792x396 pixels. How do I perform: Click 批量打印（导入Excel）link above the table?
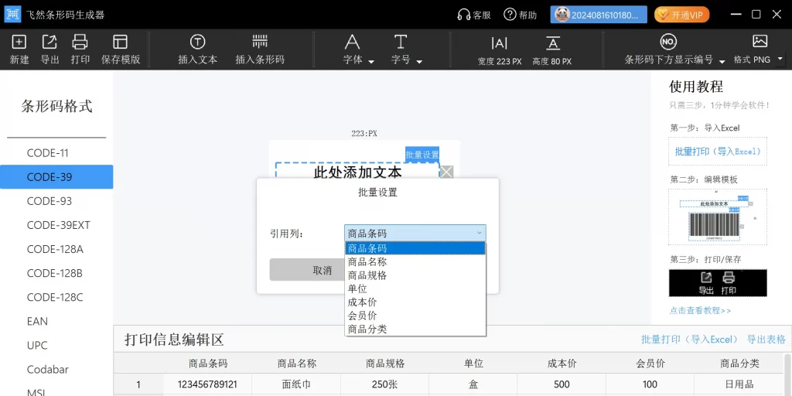pos(689,340)
